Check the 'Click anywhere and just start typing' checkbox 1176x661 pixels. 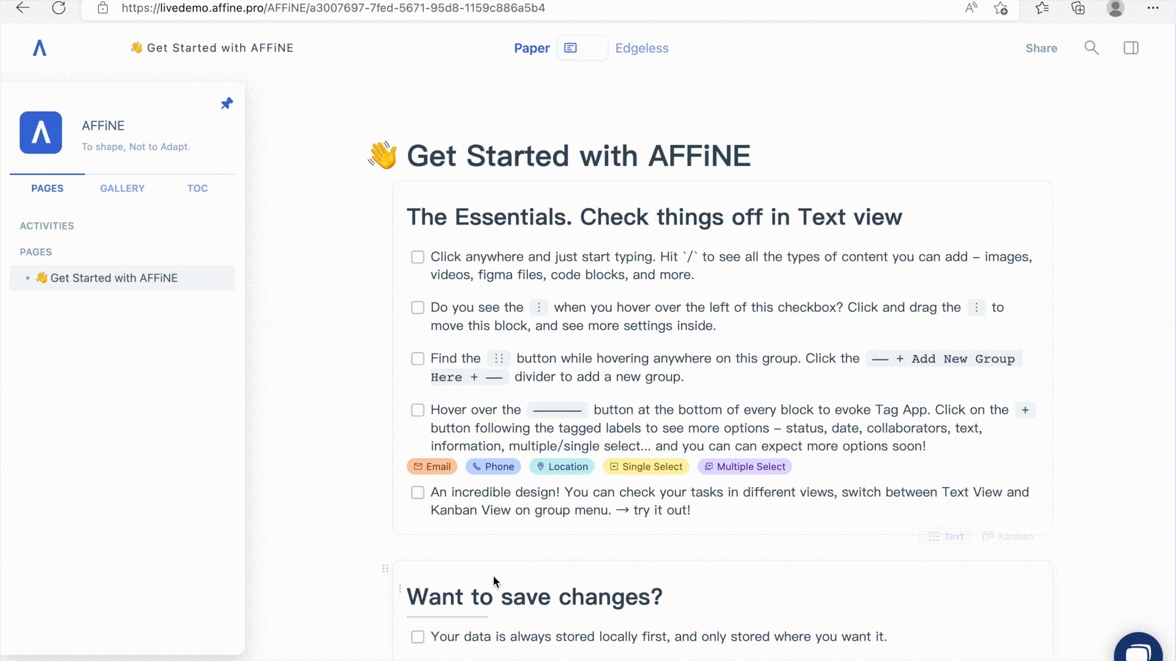[418, 257]
